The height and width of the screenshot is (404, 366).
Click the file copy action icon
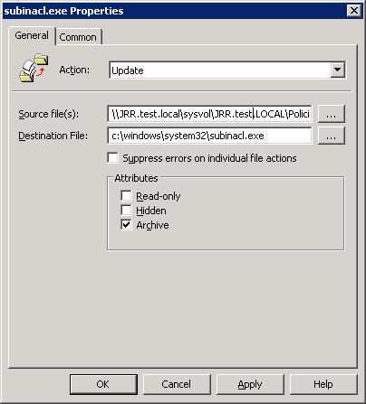pos(34,69)
